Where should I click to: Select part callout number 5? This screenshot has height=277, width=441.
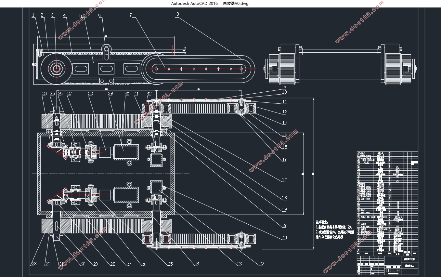81,15
